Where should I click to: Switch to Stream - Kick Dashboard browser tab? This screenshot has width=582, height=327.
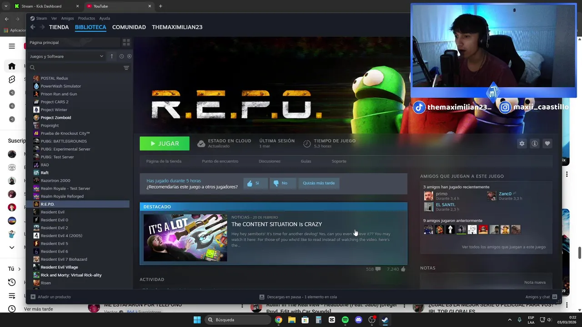coord(47,6)
